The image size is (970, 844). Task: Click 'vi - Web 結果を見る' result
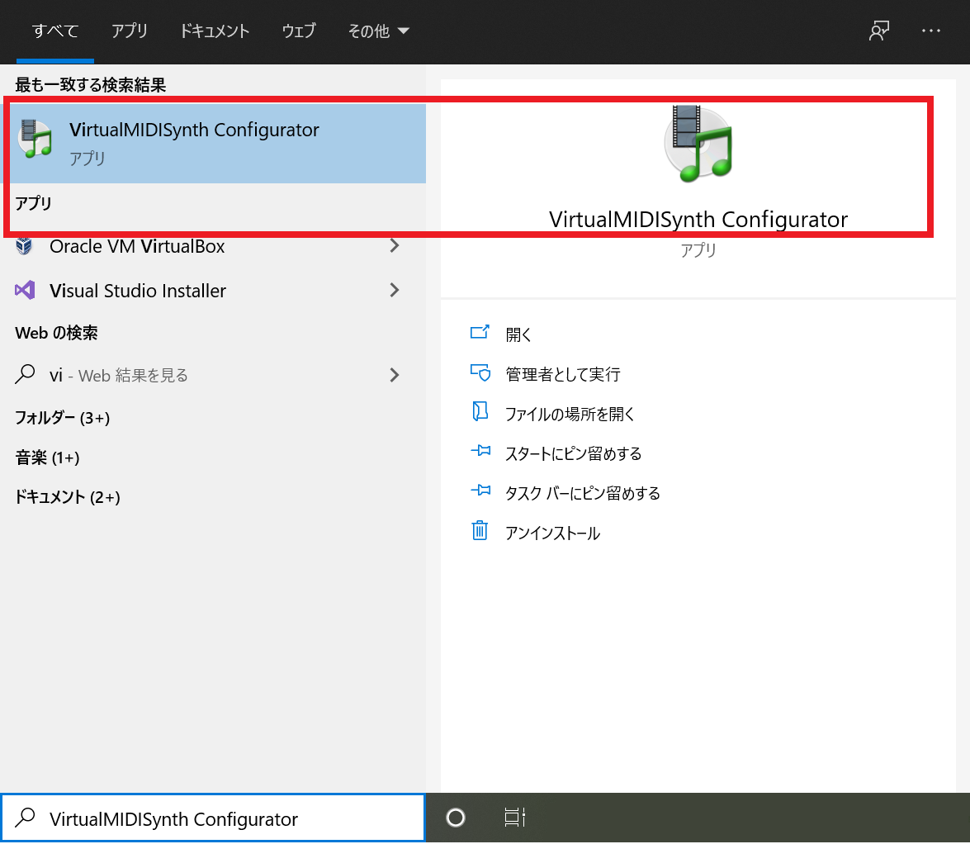point(214,375)
